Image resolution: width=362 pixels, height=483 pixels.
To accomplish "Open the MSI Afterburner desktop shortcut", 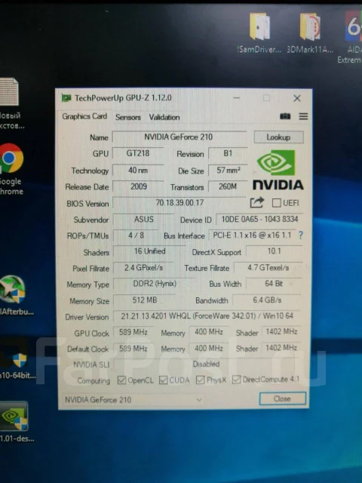I will pos(15,295).
